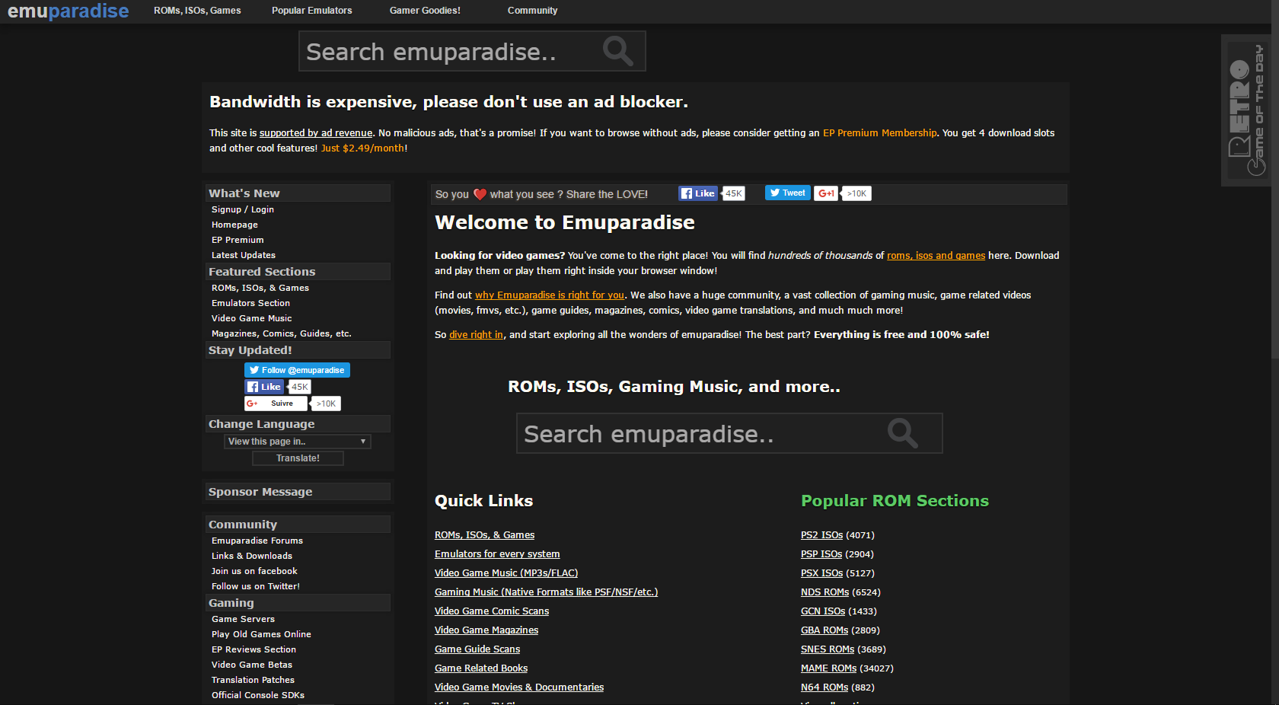Click inside the Search emuparadise input field
Screen dimensions: 1279x705
[x=442, y=50]
